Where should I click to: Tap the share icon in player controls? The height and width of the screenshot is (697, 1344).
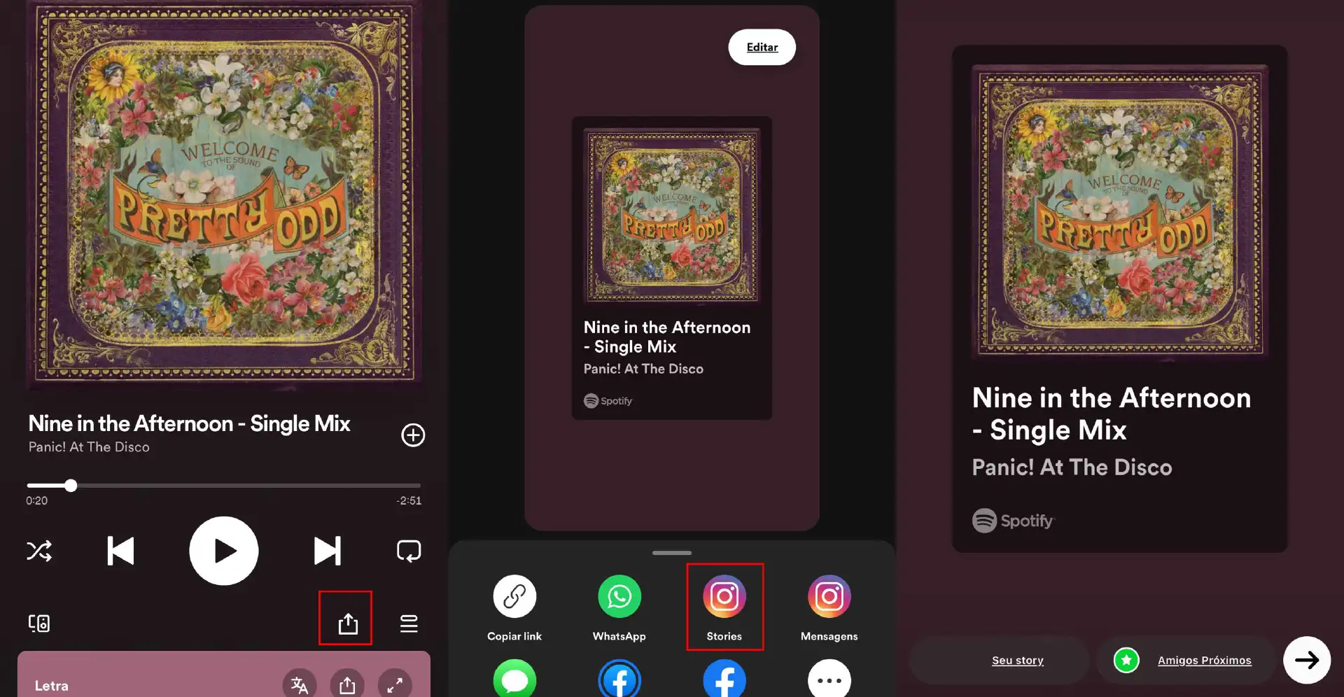347,623
